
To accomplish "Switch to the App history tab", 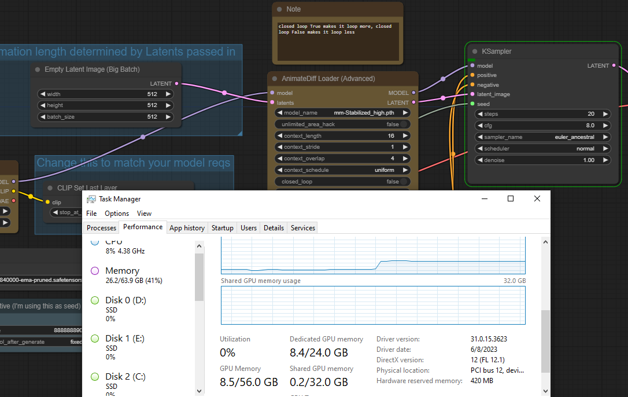I will pyautogui.click(x=187, y=227).
